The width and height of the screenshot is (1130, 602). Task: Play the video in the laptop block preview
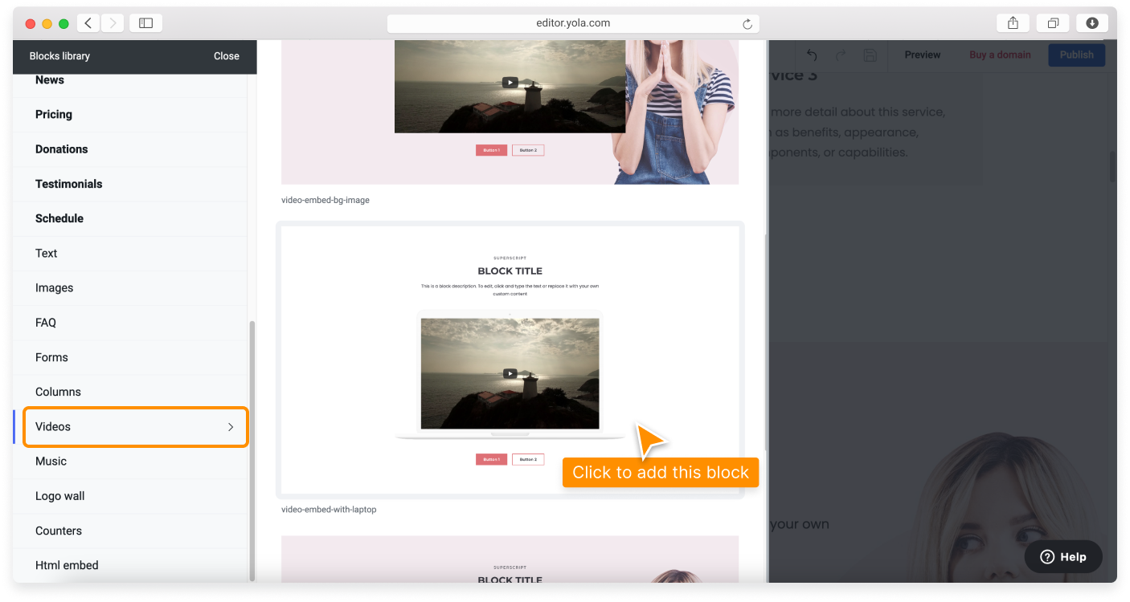510,372
